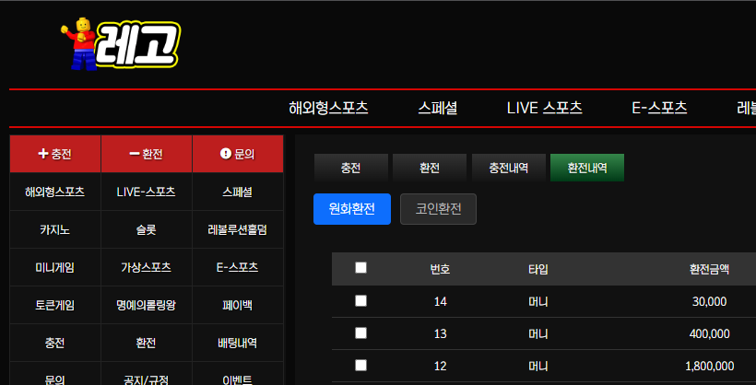Open 레볼루션홀덤 in the sidebar
This screenshot has width=756, height=385.
(238, 230)
